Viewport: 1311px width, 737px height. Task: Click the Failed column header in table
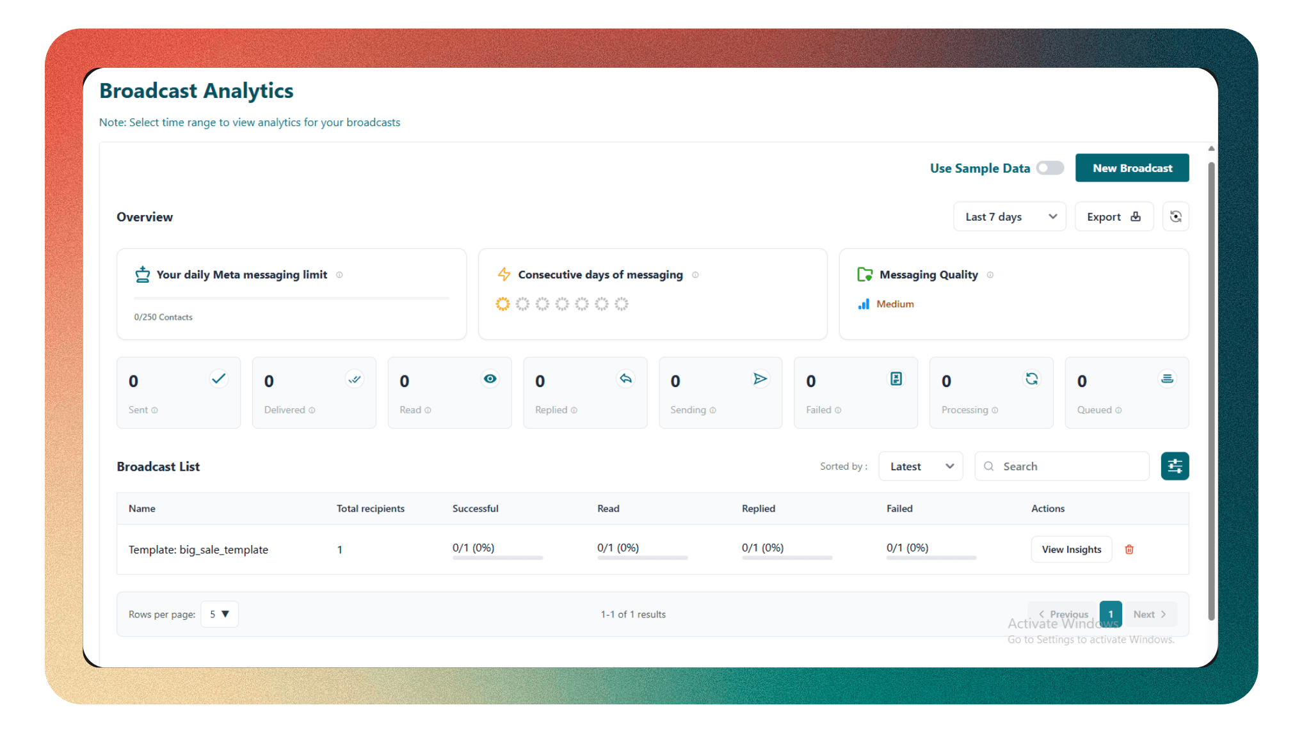point(899,509)
